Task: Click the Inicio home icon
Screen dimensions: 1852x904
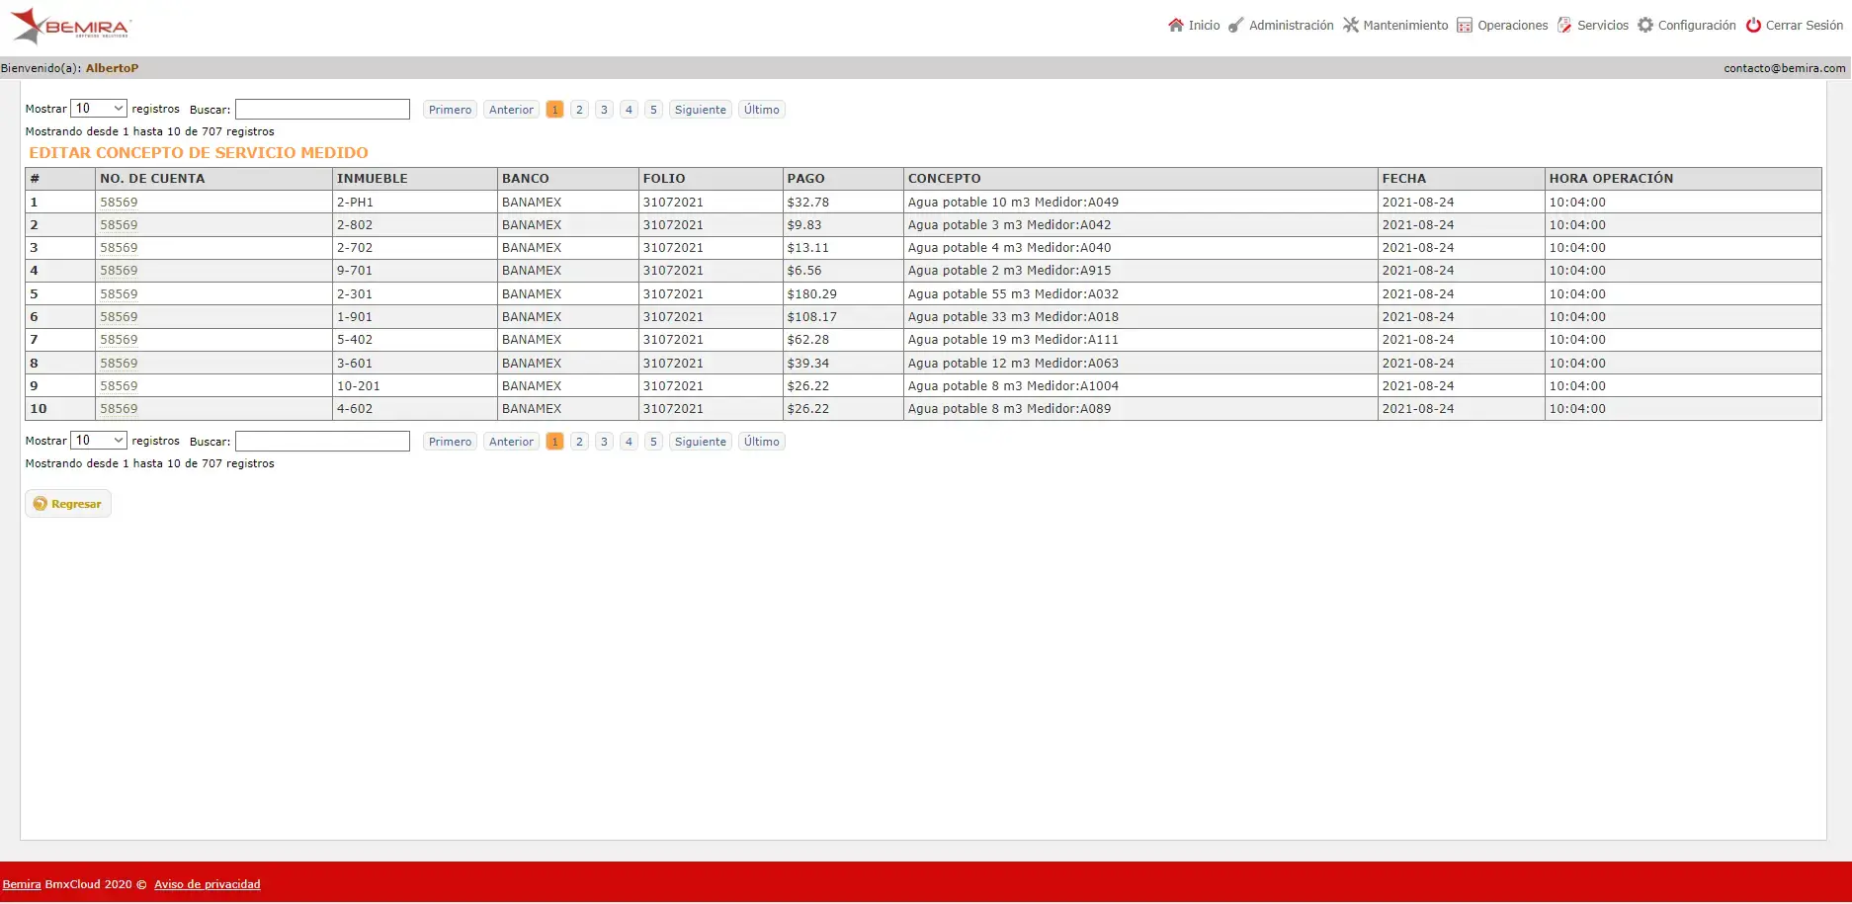Action: (1175, 25)
